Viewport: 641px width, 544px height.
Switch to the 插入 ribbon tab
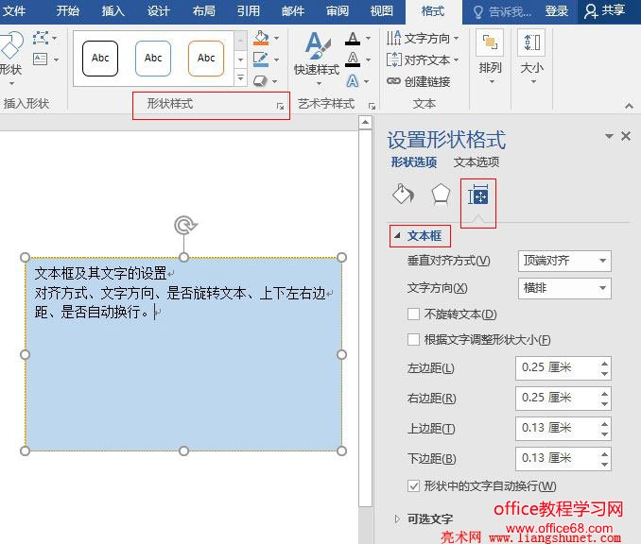click(113, 11)
